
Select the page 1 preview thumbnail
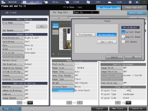(x=65, y=39)
